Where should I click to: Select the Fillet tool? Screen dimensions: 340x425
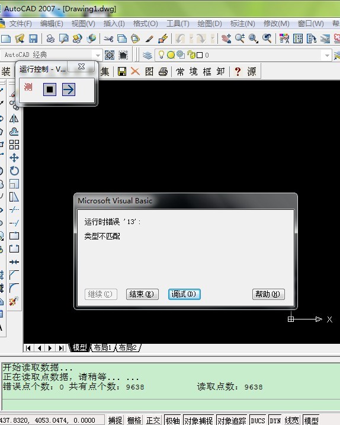click(14, 288)
